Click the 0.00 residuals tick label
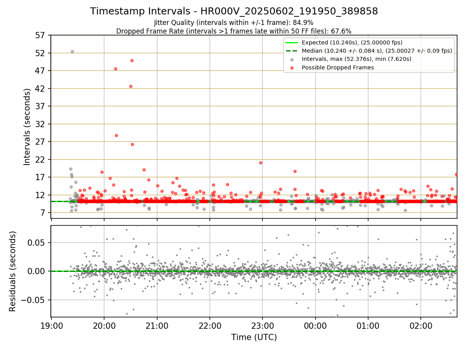This screenshot has width=468, height=351. (37, 271)
